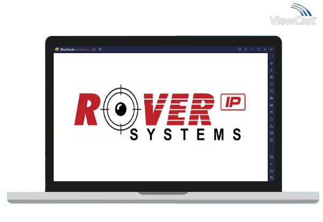Screen dimensions: 323x222
Task: Open the help question-mark icon
Action: pyautogui.click(x=239, y=49)
